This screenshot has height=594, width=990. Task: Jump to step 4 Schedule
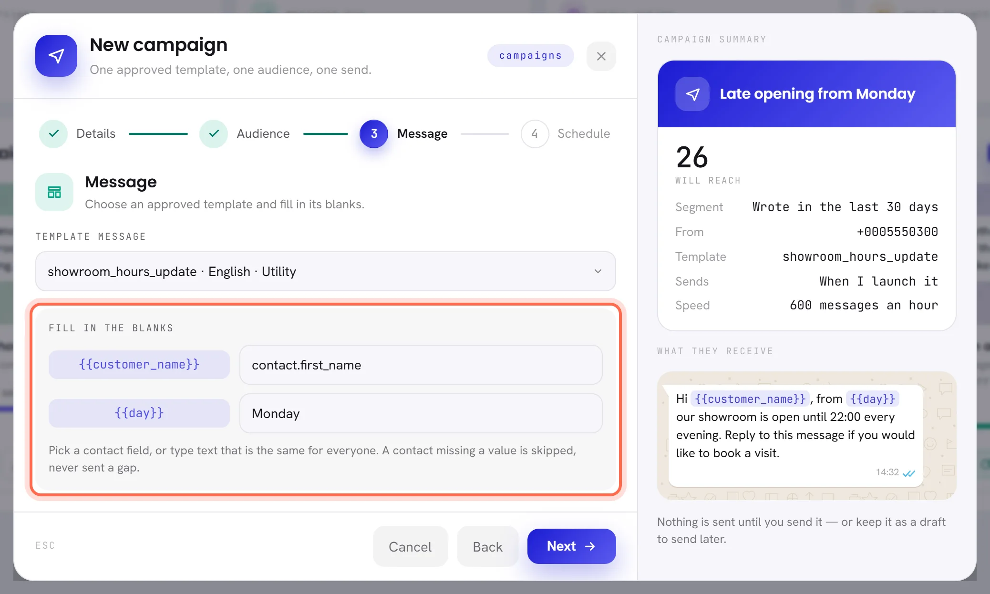566,133
